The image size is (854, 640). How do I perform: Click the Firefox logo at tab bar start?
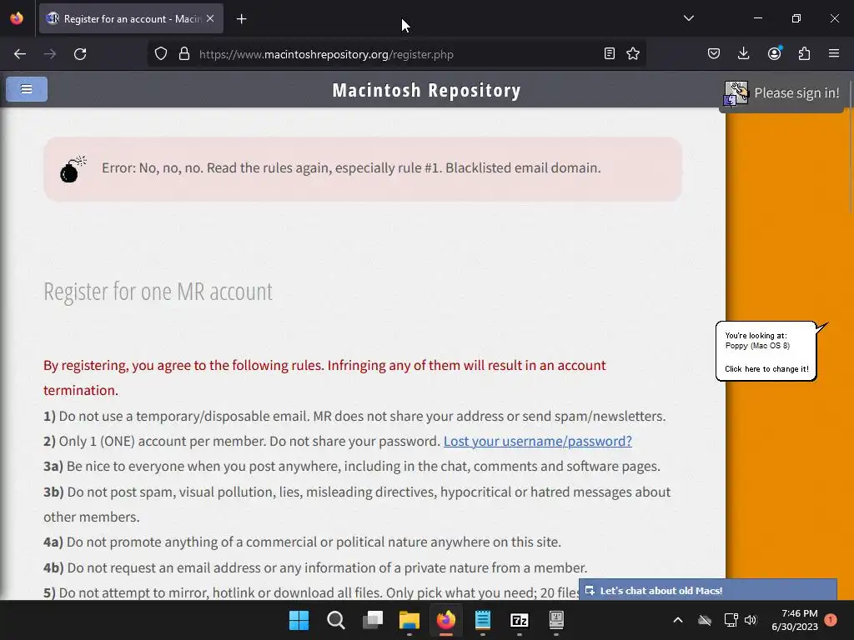(17, 18)
